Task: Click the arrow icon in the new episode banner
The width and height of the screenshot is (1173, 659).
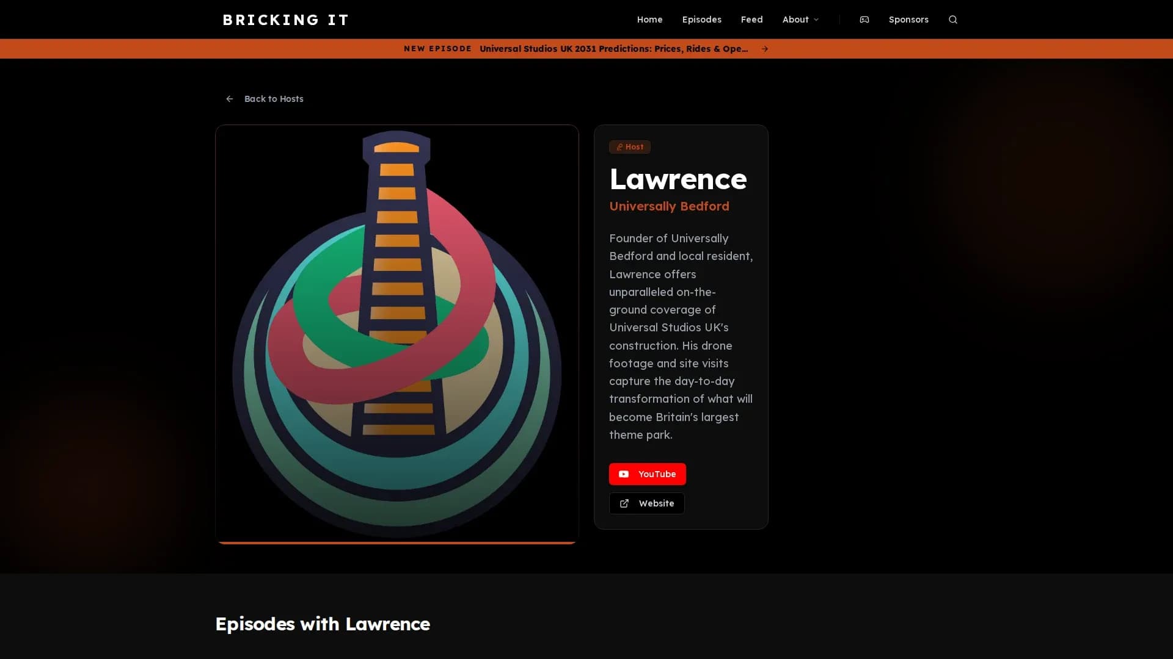Action: coord(764,49)
